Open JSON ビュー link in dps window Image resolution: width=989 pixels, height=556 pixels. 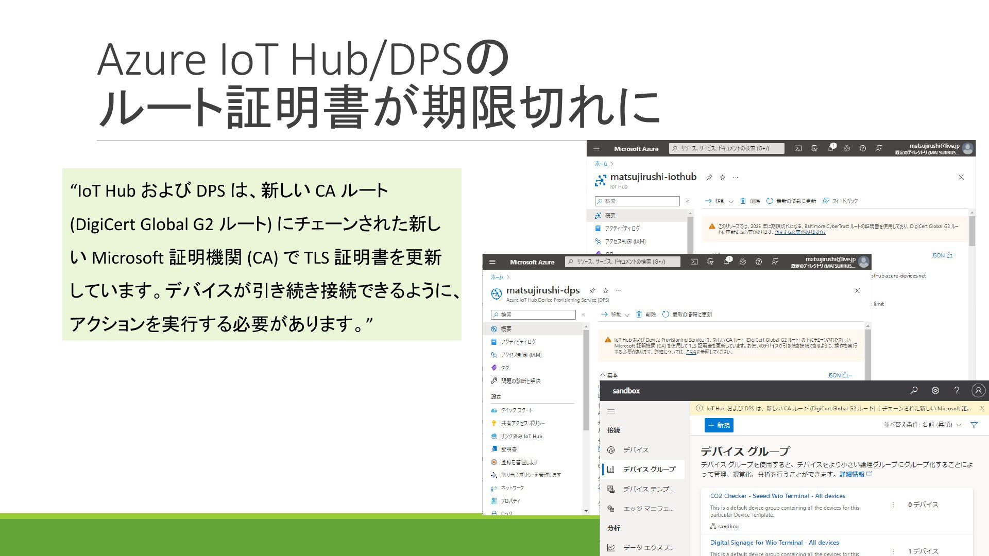(840, 375)
